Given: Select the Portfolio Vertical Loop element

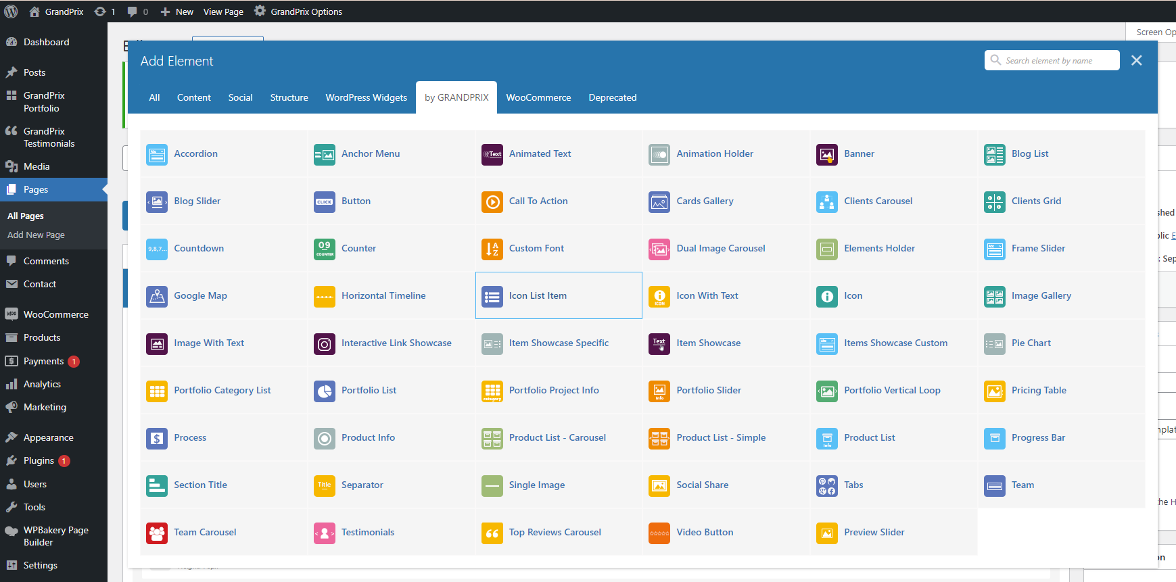Looking at the screenshot, I should click(x=893, y=390).
